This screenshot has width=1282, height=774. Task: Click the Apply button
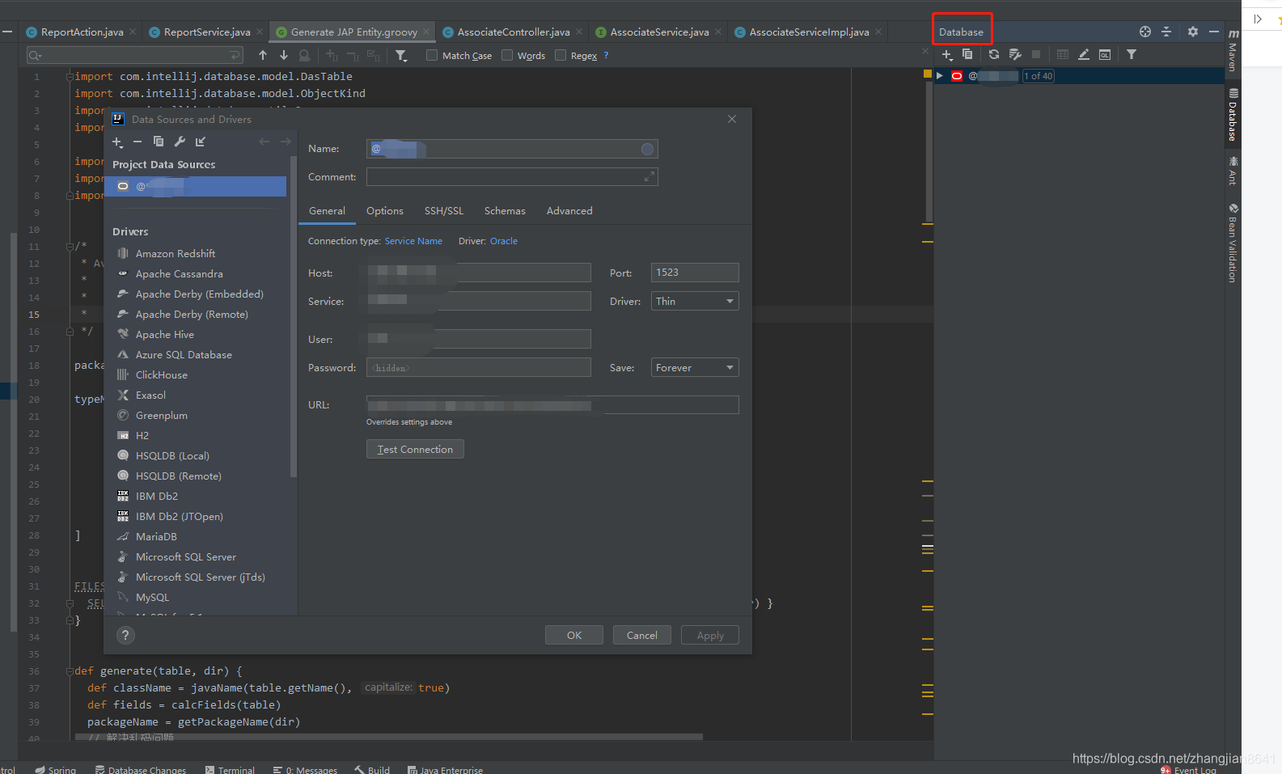710,635
